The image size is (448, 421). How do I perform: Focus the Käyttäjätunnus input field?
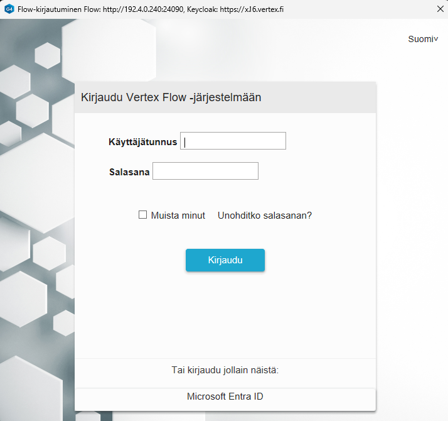click(233, 141)
